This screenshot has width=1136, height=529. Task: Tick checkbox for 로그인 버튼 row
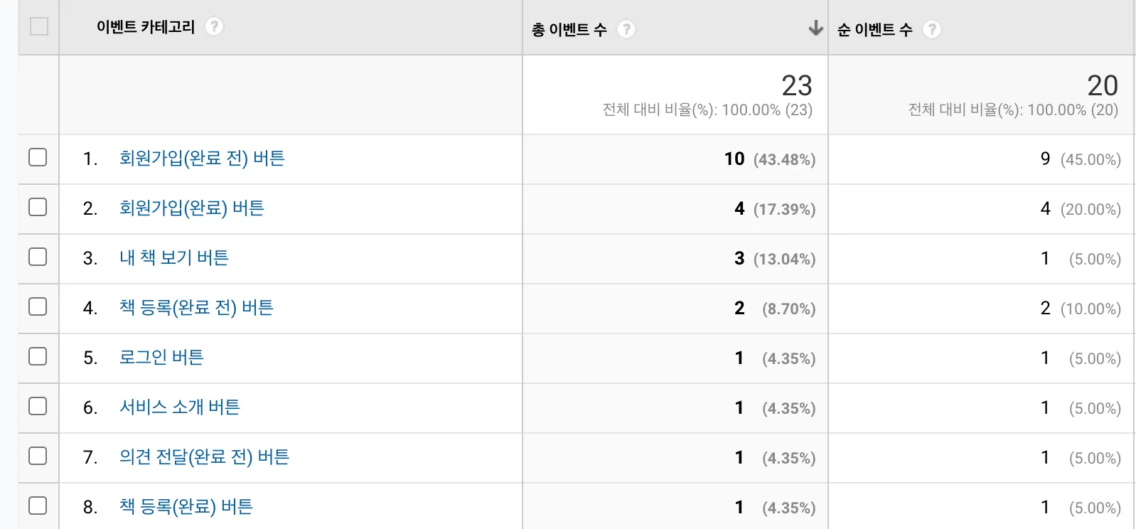tap(38, 356)
